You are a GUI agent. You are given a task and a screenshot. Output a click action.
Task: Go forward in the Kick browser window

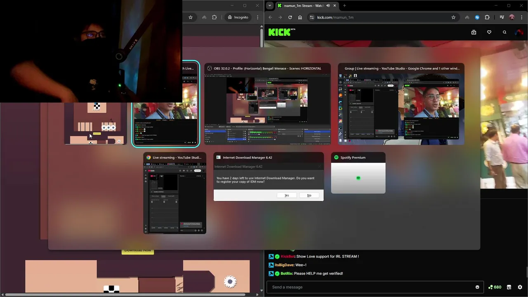[x=280, y=17]
